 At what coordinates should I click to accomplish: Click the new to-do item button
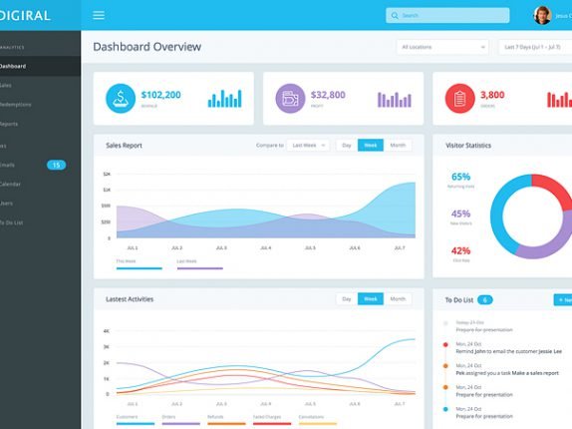[563, 299]
